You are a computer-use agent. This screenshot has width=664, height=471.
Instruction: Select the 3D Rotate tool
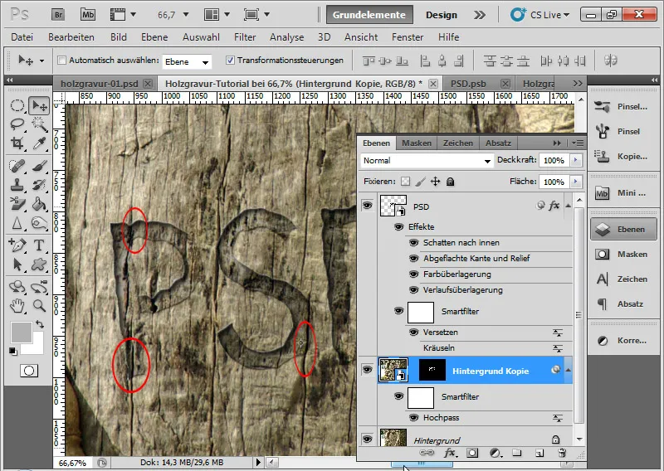click(17, 286)
